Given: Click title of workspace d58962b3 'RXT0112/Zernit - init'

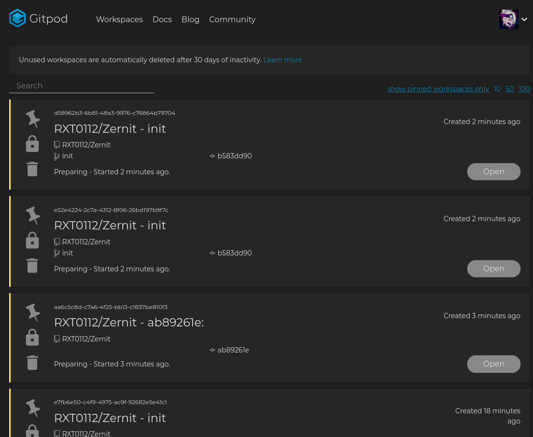Looking at the screenshot, I should point(110,129).
